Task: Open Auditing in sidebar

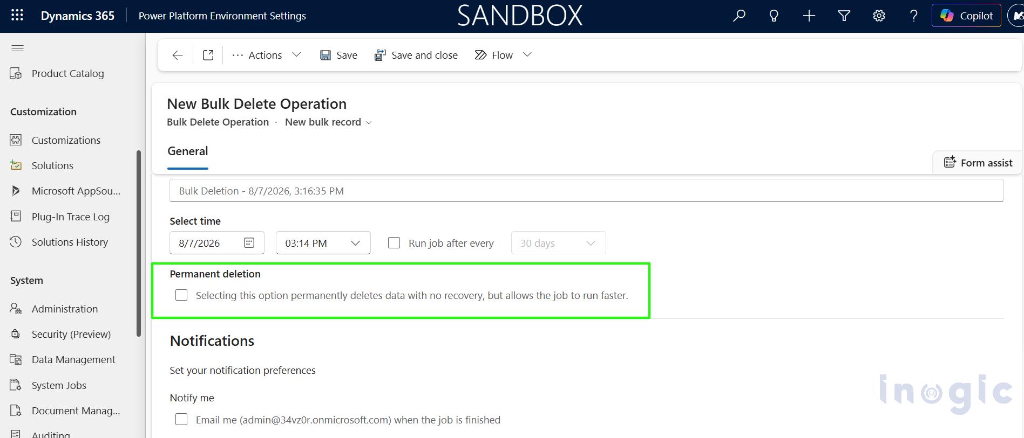Action: [x=51, y=434]
